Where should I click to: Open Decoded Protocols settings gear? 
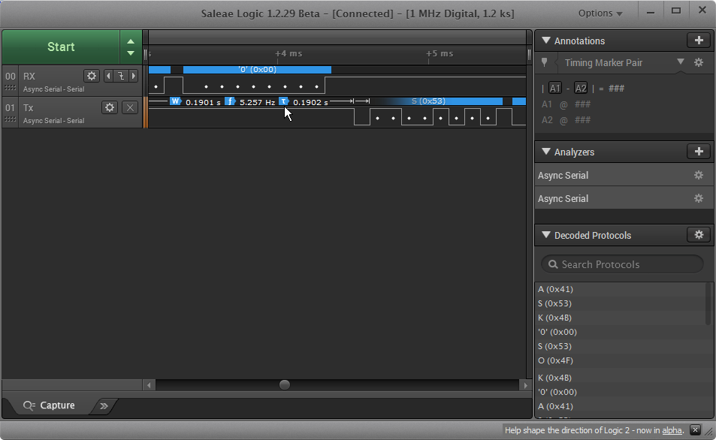point(699,234)
